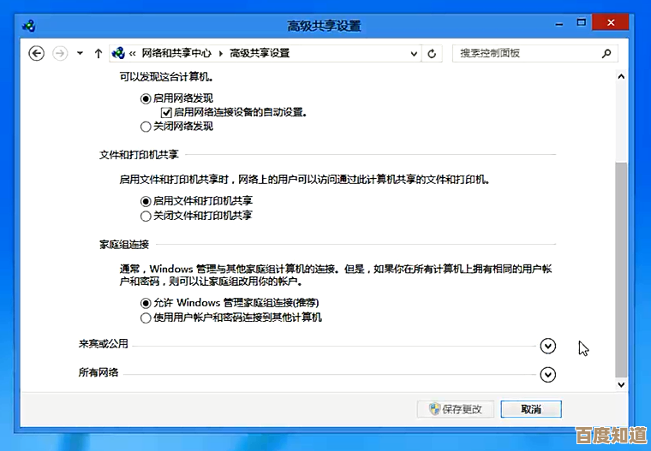Select 关闭网络发现 radio button
The height and width of the screenshot is (451, 651).
pos(146,127)
